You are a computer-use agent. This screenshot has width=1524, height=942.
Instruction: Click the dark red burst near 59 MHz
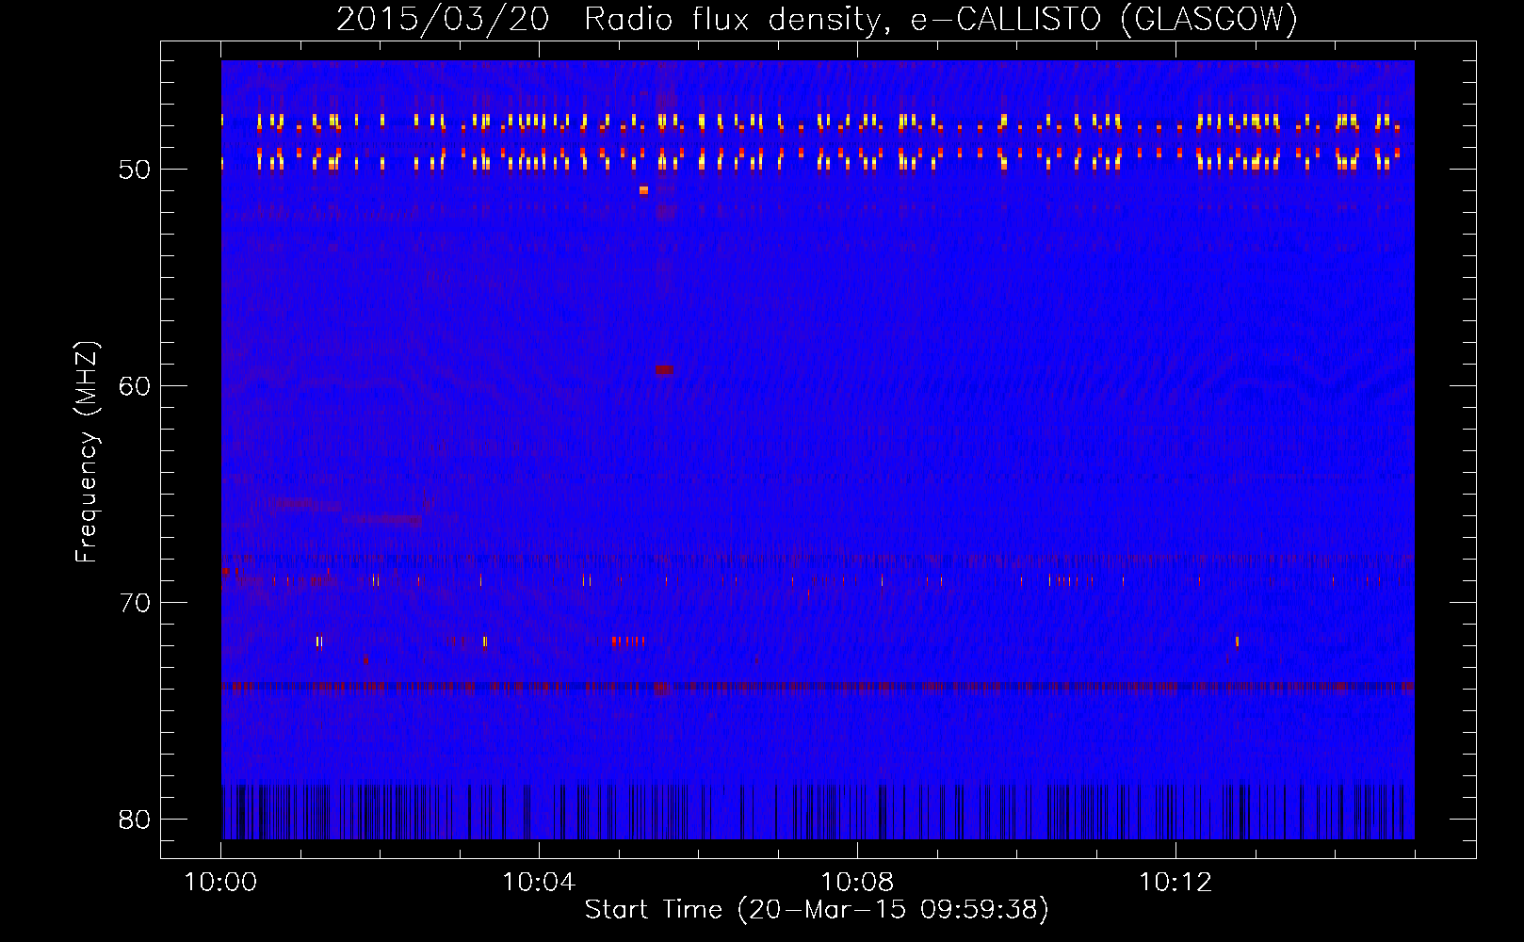pos(665,370)
